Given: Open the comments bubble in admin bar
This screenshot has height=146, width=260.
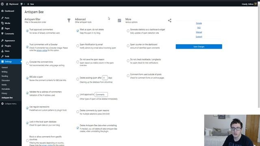Looking at the screenshot, I should pos(22,4).
